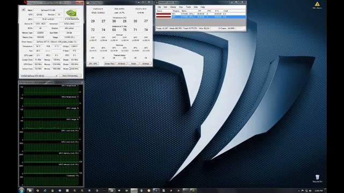Open the File menu in HFM.NET
This screenshot has width=344, height=193.
click(159, 7)
